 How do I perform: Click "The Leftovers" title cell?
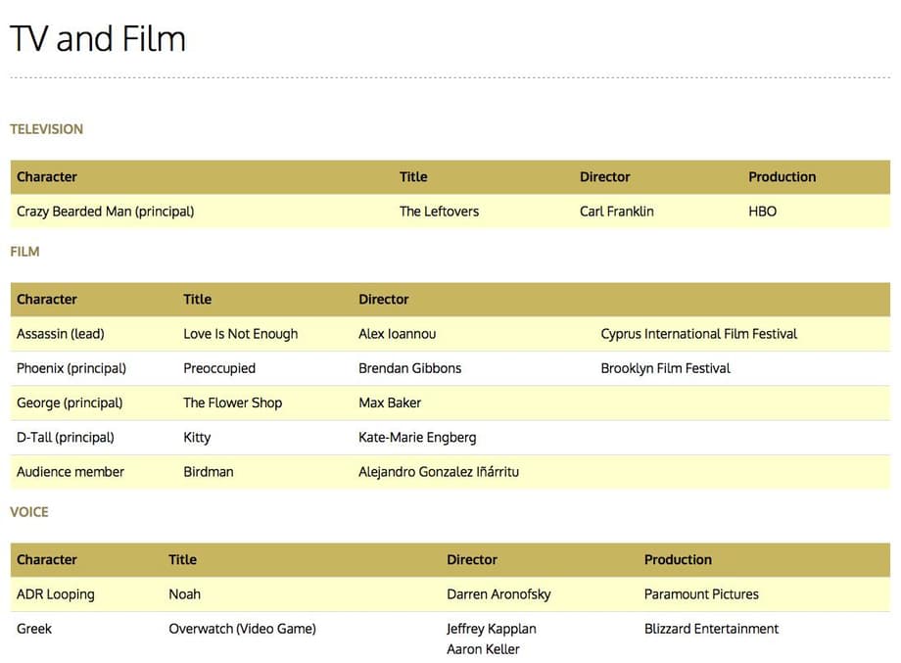click(439, 212)
